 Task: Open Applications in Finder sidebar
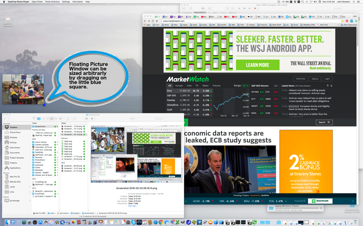coord(16,168)
